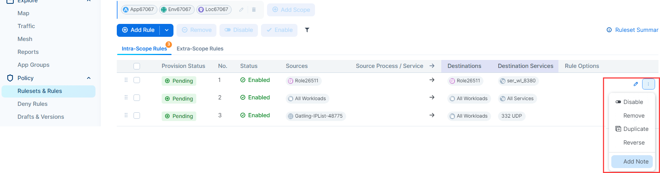Screen dimensions: 660x173
Task: Select checkbox for rule 1
Action: pos(137,80)
